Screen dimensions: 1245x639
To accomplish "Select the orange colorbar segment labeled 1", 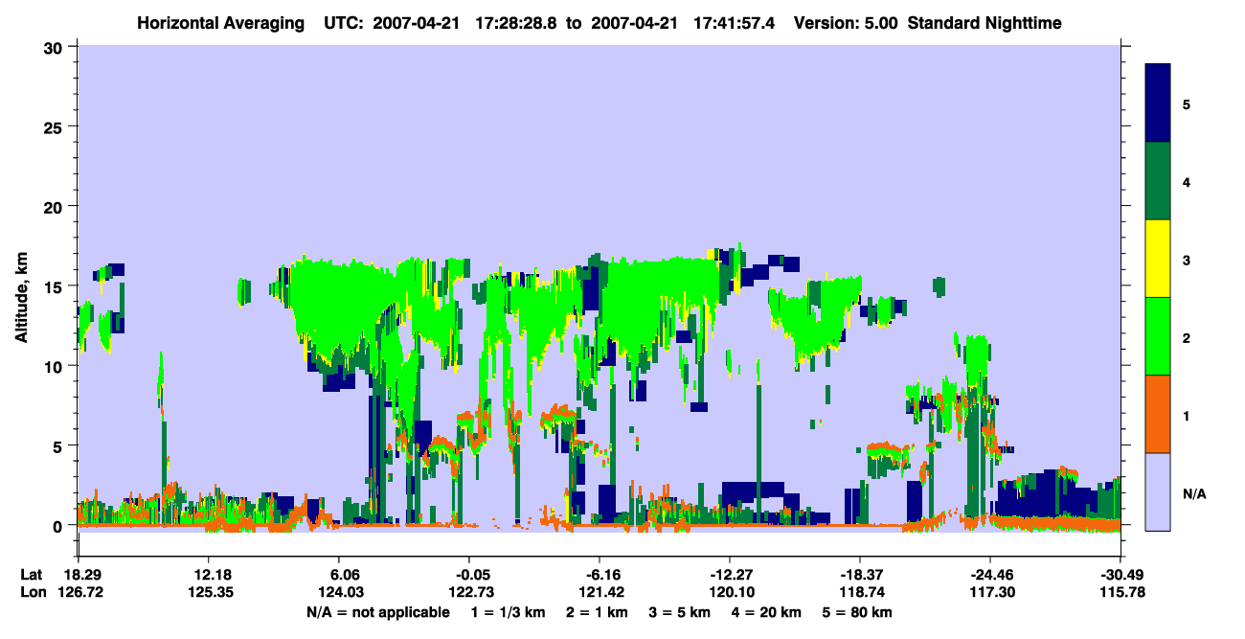I will (x=1158, y=413).
